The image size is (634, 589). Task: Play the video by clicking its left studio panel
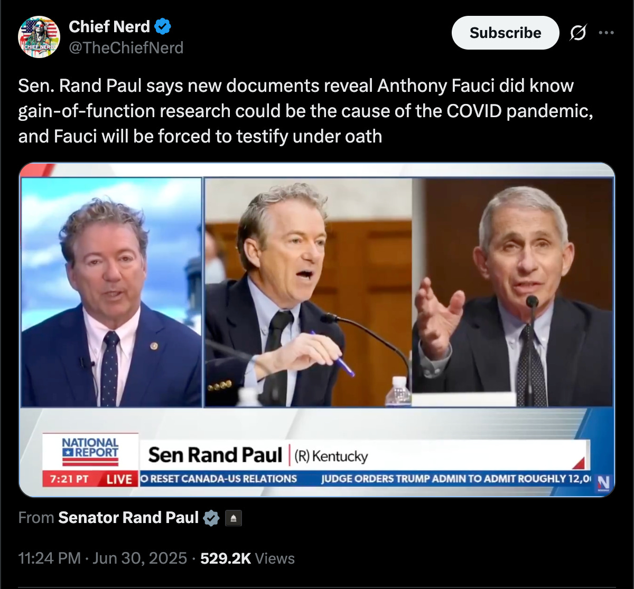click(111, 292)
